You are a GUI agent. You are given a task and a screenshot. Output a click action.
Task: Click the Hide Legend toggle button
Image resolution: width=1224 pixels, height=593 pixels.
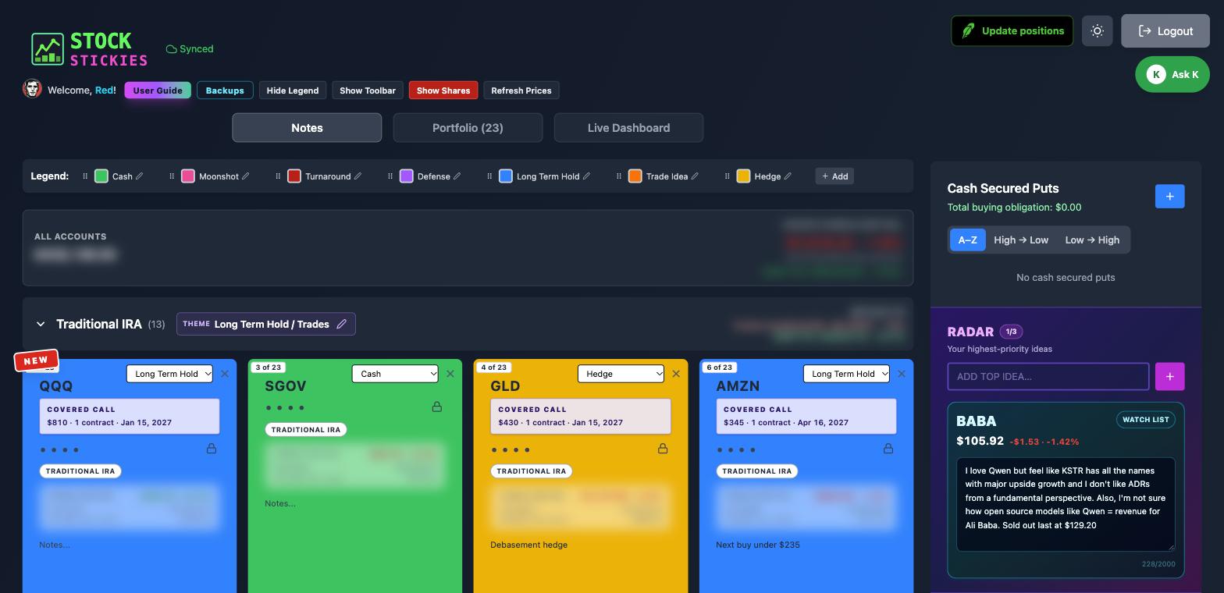pyautogui.click(x=293, y=91)
